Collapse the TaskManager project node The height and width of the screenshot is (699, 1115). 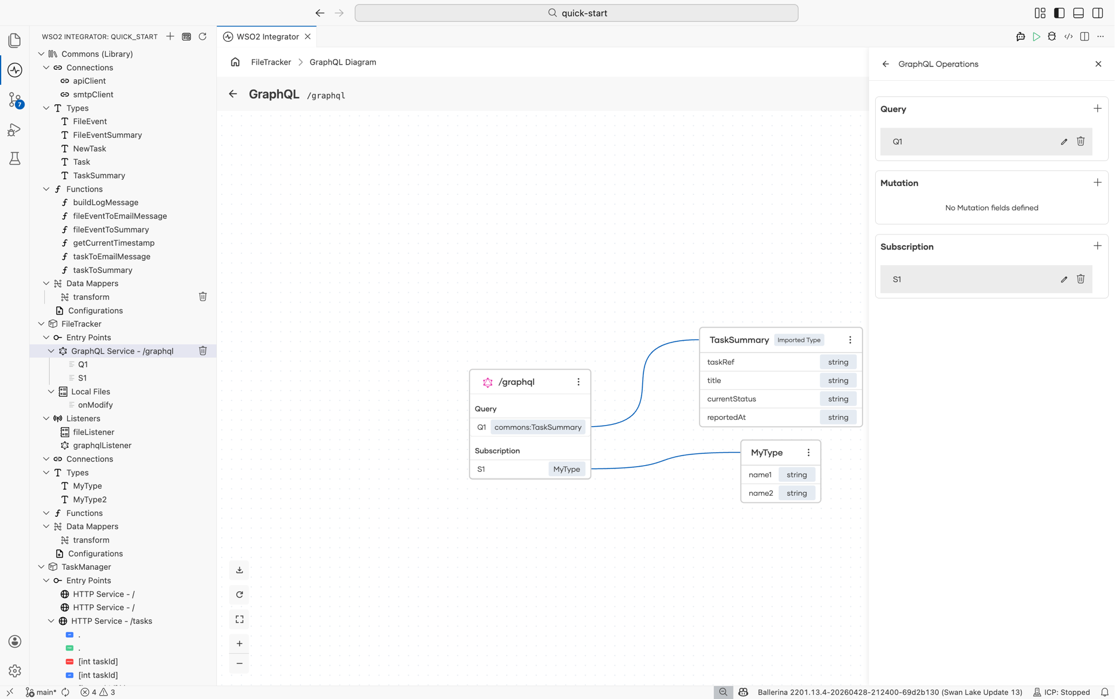pyautogui.click(x=41, y=567)
